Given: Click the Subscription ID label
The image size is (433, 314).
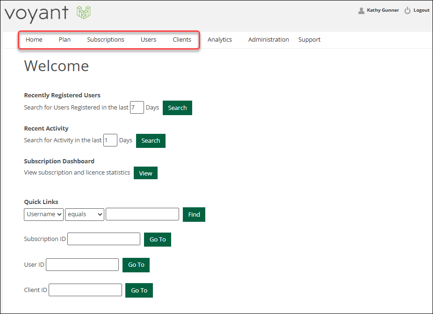Looking at the screenshot, I should point(45,239).
